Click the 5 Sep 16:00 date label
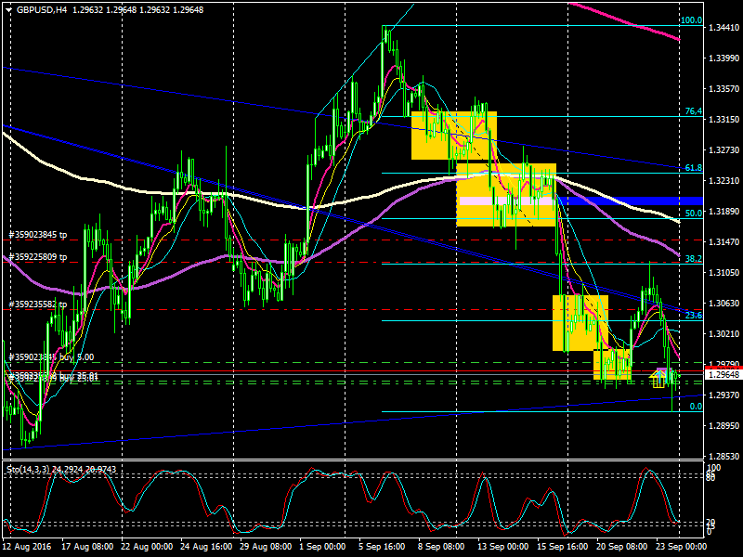743x557 pixels. click(x=382, y=547)
